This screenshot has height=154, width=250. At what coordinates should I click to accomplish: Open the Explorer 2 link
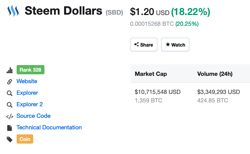(x=29, y=104)
